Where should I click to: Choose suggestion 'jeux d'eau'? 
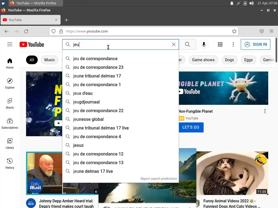121,93
